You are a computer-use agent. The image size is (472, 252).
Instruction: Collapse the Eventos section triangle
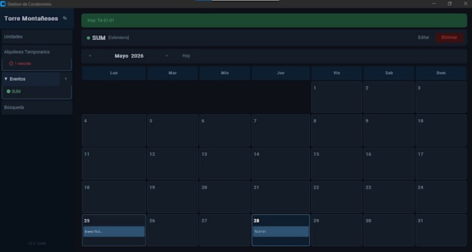pyautogui.click(x=6, y=79)
